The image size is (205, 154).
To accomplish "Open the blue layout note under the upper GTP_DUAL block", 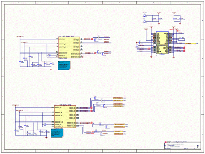I will tap(64, 65).
